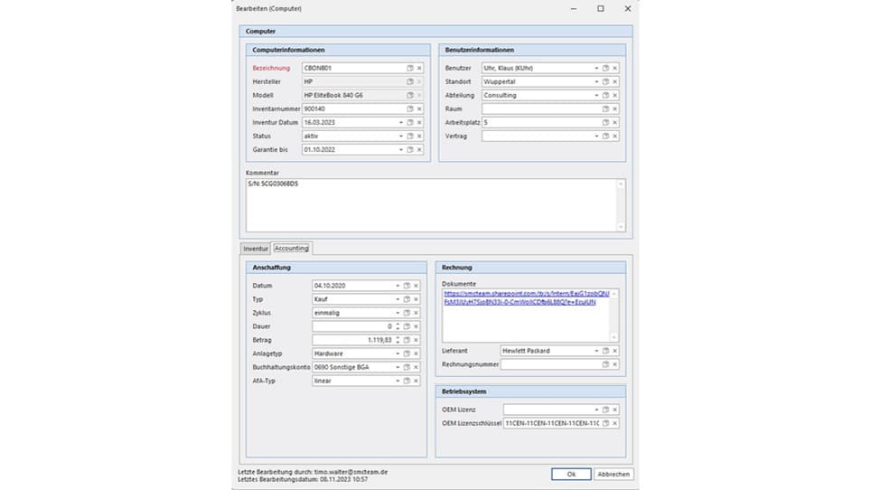The image size is (871, 490).
Task: Click the copy icon in Modell row
Action: pos(410,95)
